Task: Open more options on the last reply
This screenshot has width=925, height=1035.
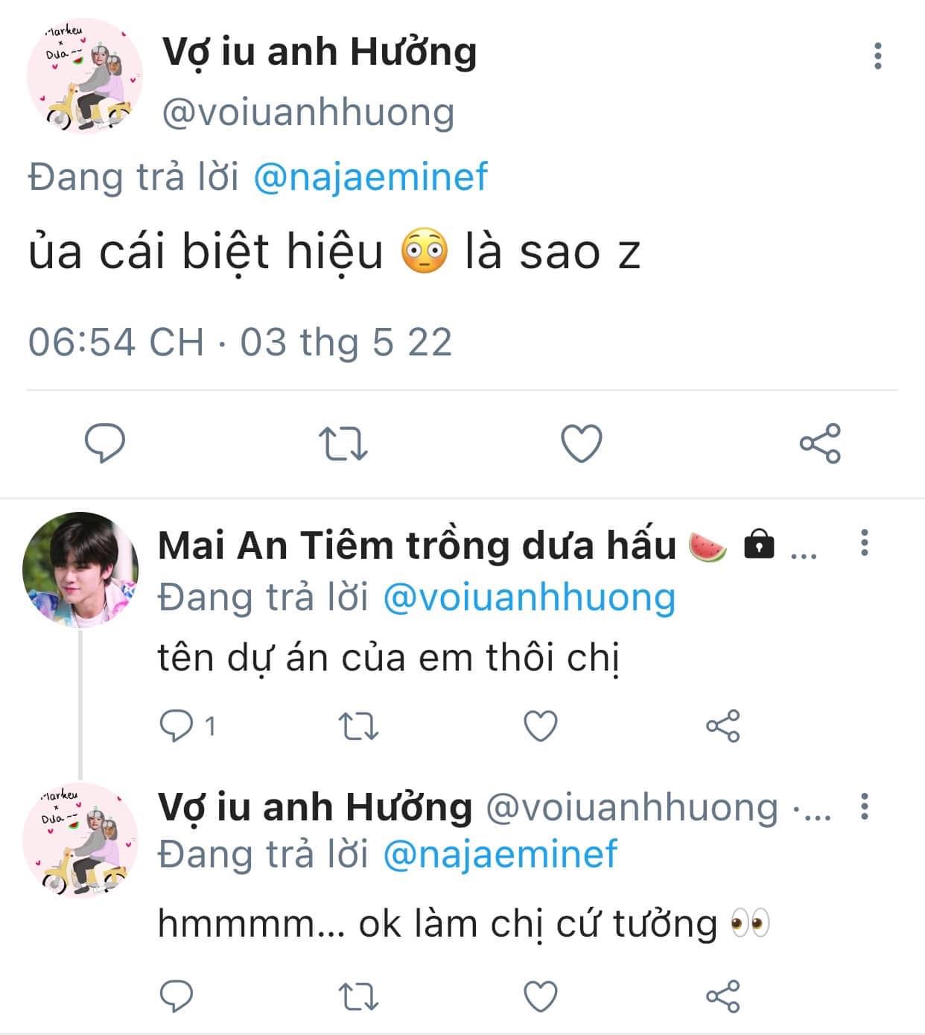Action: tap(864, 806)
